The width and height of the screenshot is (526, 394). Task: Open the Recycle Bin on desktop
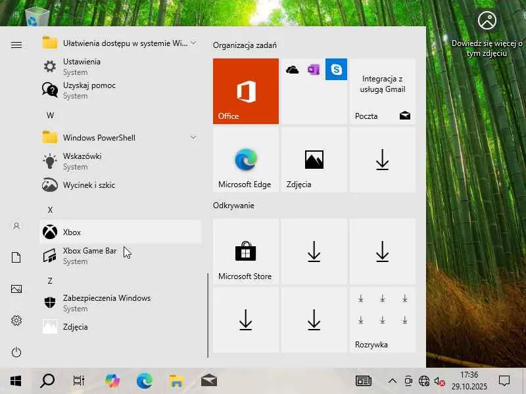37,16
